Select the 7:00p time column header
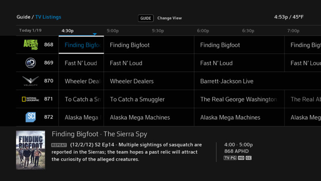Viewport: 321px width, 181px height. click(x=293, y=31)
